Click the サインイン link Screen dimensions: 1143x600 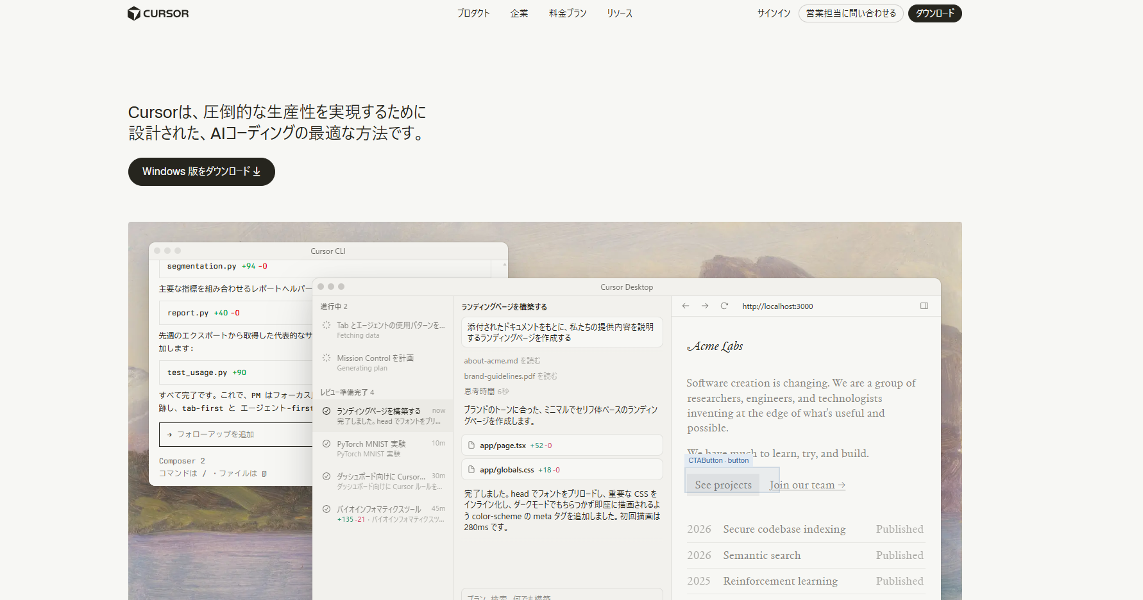pyautogui.click(x=774, y=13)
